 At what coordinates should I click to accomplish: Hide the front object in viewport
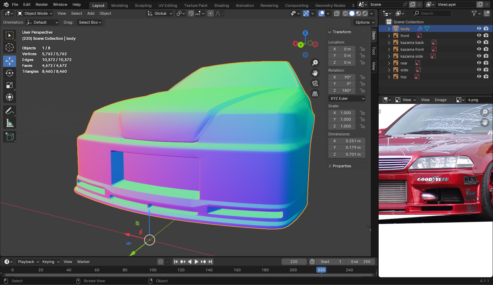(x=479, y=36)
